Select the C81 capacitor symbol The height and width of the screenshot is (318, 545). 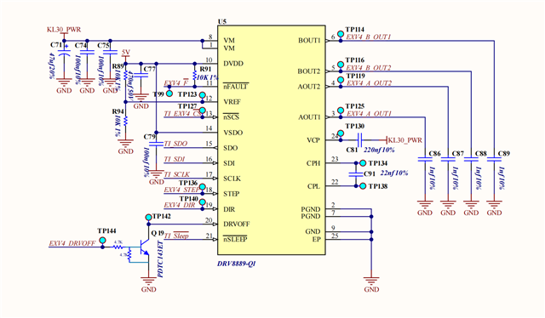point(359,140)
